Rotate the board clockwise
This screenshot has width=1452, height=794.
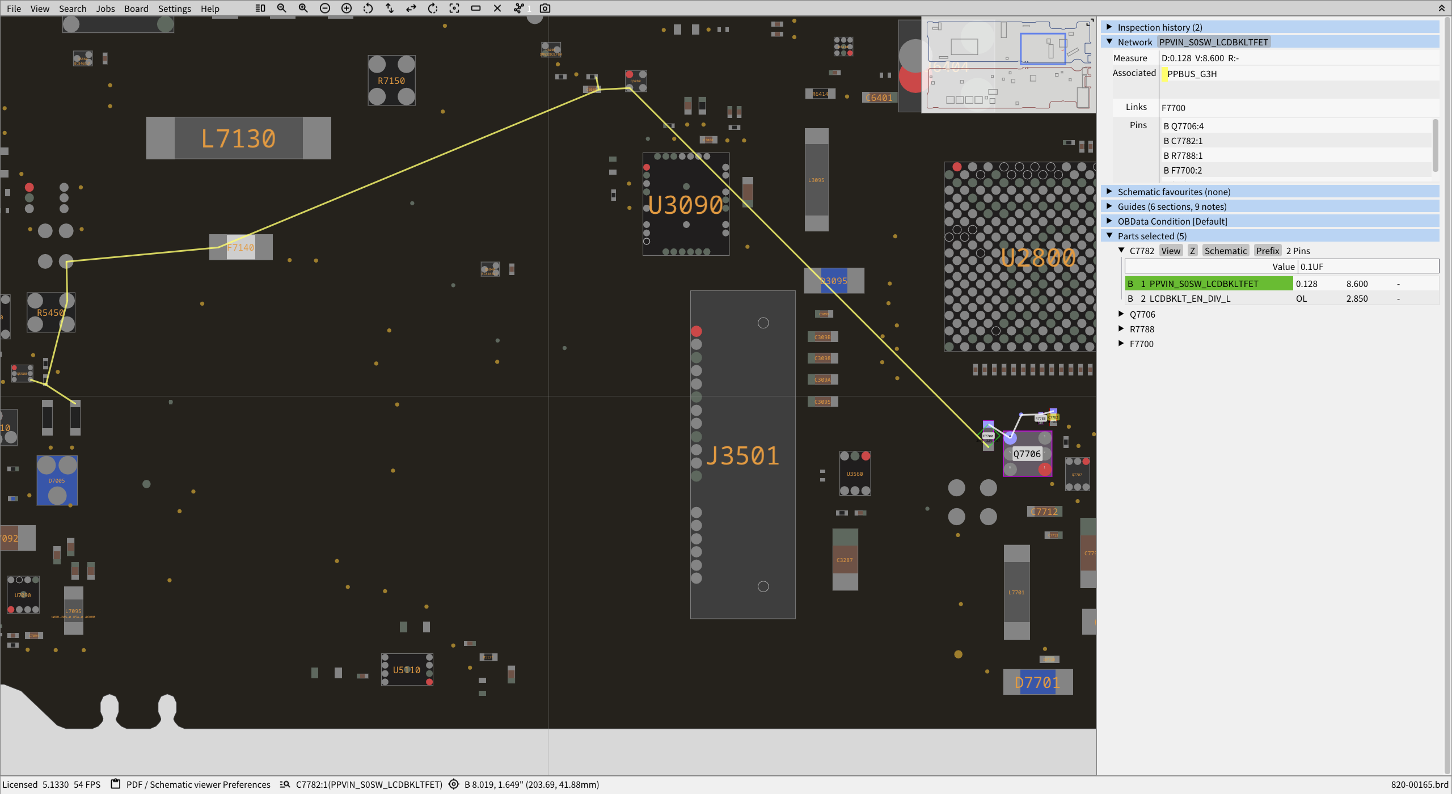(433, 8)
